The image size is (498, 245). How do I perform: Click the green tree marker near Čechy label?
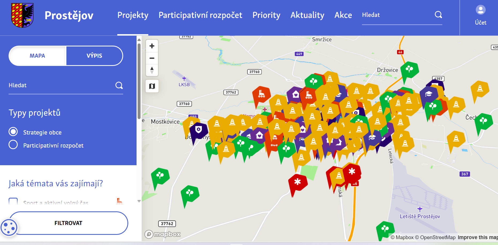point(483,121)
